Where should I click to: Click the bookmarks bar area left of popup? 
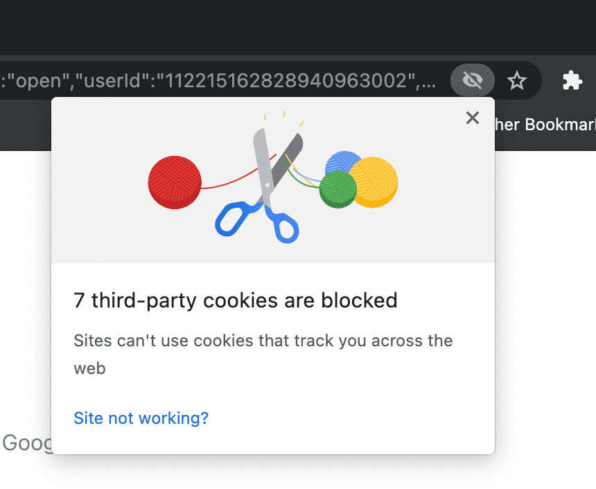pos(26,125)
